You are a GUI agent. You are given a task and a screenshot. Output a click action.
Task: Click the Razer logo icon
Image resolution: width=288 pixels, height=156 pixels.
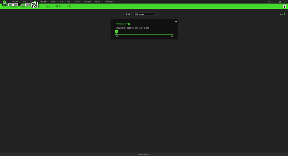(x=4, y=2)
